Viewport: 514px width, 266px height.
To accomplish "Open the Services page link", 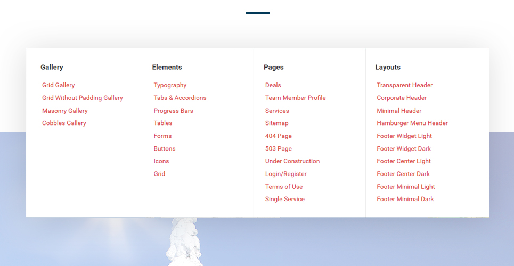I will coord(277,111).
